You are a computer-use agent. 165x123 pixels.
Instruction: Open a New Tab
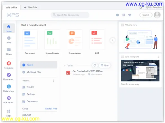point(31,7)
